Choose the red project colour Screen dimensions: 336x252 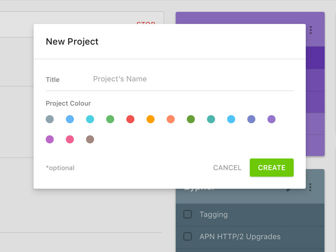130,119
